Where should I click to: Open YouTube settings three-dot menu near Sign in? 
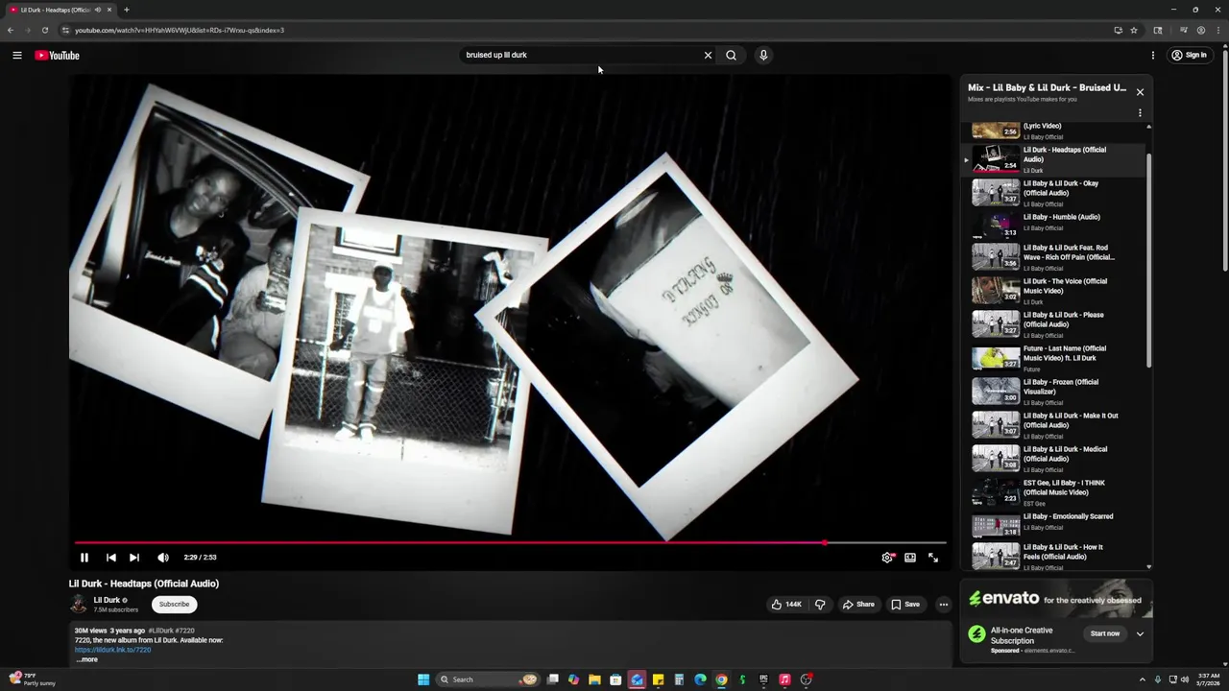tap(1153, 55)
